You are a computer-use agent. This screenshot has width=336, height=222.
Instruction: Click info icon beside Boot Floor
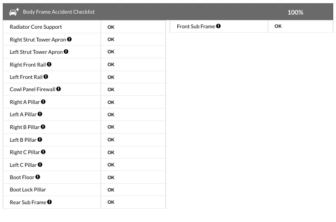[38, 177]
